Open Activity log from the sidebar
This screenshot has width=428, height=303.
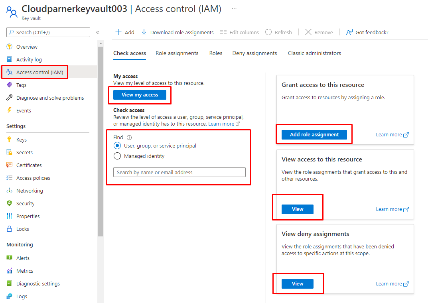(x=29, y=59)
